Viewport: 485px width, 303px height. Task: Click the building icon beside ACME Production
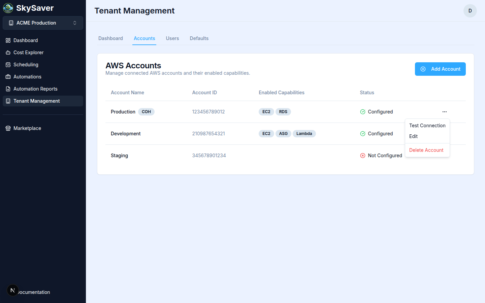11,23
